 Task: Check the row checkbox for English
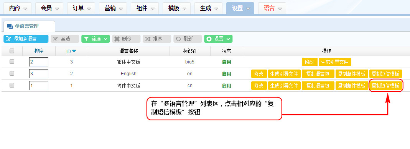point(12,73)
